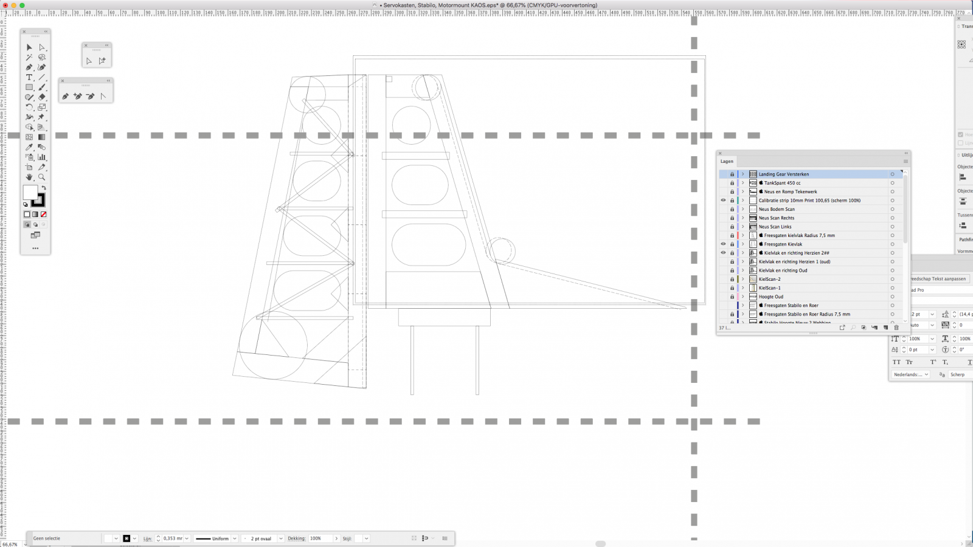973x547 pixels.
Task: Click the Dekking opacity label
Action: (x=296, y=538)
